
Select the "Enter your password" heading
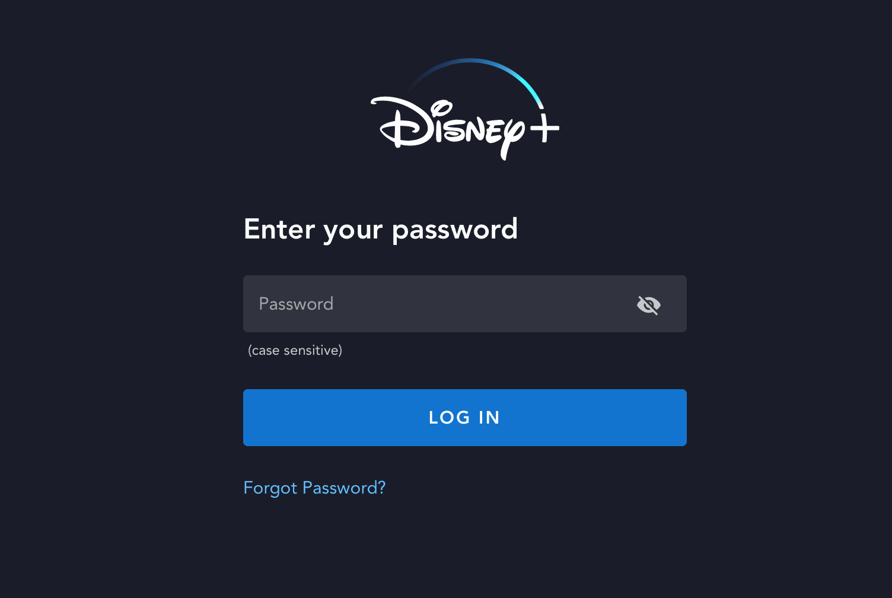381,230
